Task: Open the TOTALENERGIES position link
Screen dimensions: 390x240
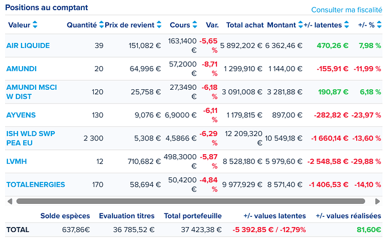Action: click(x=36, y=185)
